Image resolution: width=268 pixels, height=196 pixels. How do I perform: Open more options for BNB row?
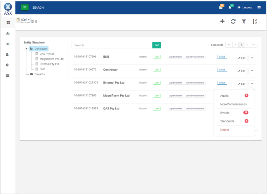point(252,58)
